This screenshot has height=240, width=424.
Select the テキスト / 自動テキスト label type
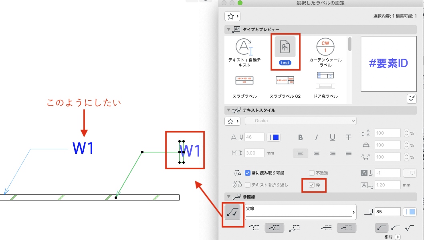[244, 53]
